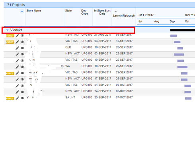The width and height of the screenshot is (195, 154).
Task: Edit NSW ; ACT row launching 06-OCT-2017
Action: point(17,92)
